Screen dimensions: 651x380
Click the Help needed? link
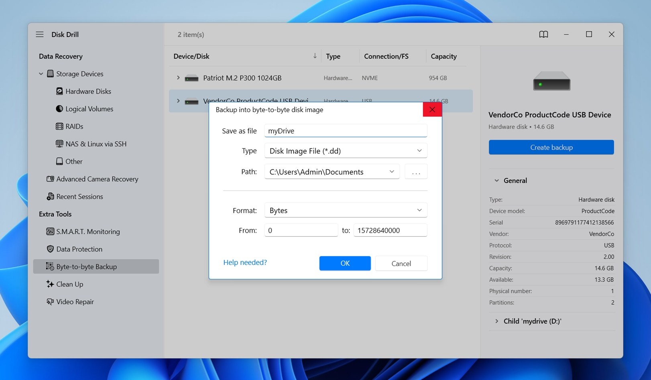click(x=245, y=262)
